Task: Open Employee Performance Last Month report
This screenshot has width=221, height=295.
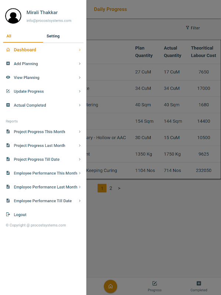Action: point(45,187)
